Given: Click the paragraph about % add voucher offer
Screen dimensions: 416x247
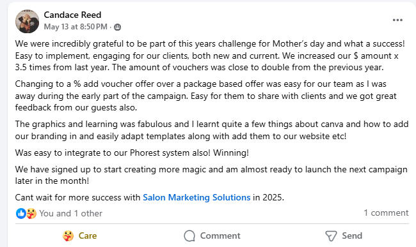Looking at the screenshot, I should click(x=206, y=96).
